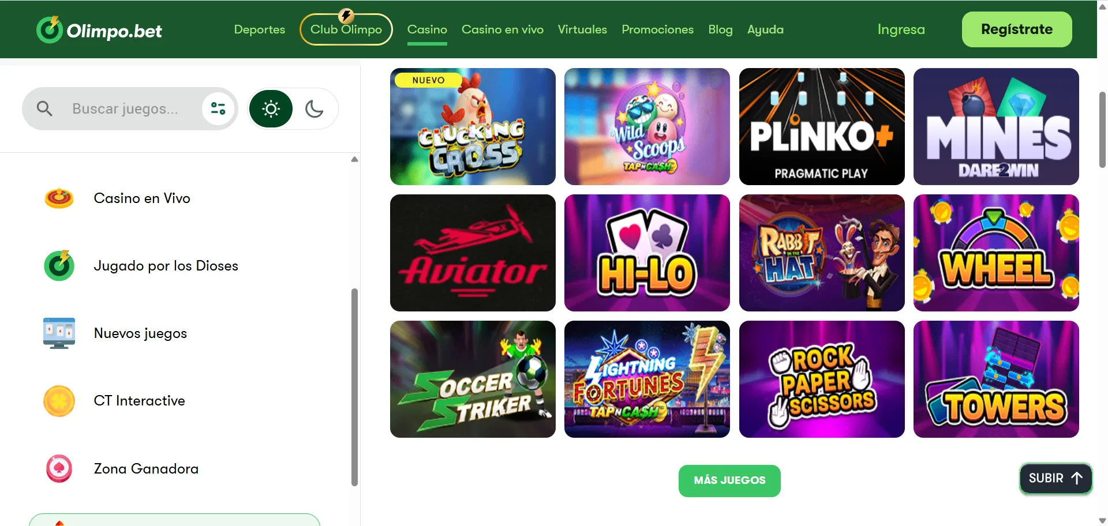This screenshot has height=526, width=1108.
Task: Open the Promociones menu item
Action: [x=657, y=29]
